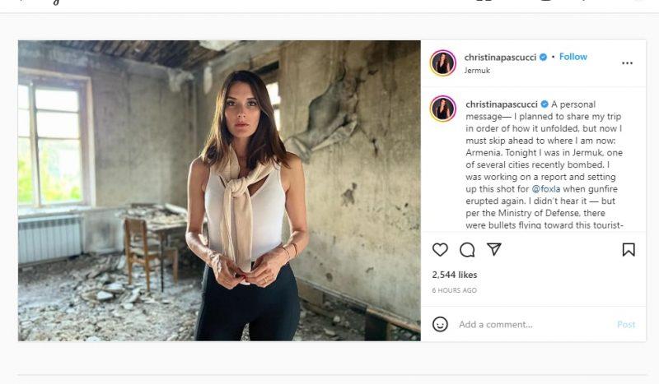Follow christinapascucci

click(573, 57)
